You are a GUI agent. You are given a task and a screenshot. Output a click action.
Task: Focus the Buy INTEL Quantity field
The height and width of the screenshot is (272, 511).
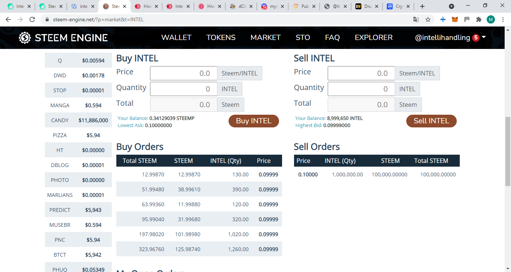coord(183,89)
